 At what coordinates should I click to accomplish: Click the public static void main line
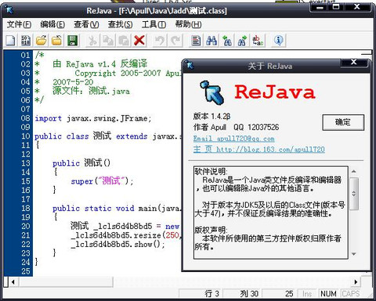(x=117, y=208)
